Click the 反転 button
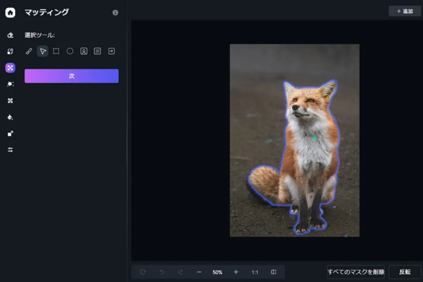This screenshot has width=423, height=282. tap(404, 272)
